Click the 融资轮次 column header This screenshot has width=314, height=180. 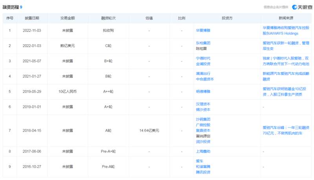coord(108,18)
